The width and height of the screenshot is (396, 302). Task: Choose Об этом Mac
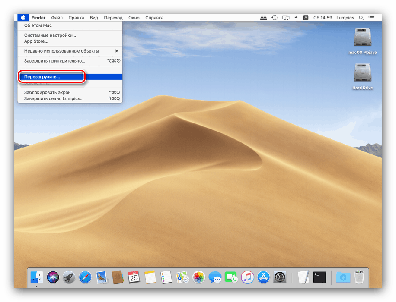(70, 25)
